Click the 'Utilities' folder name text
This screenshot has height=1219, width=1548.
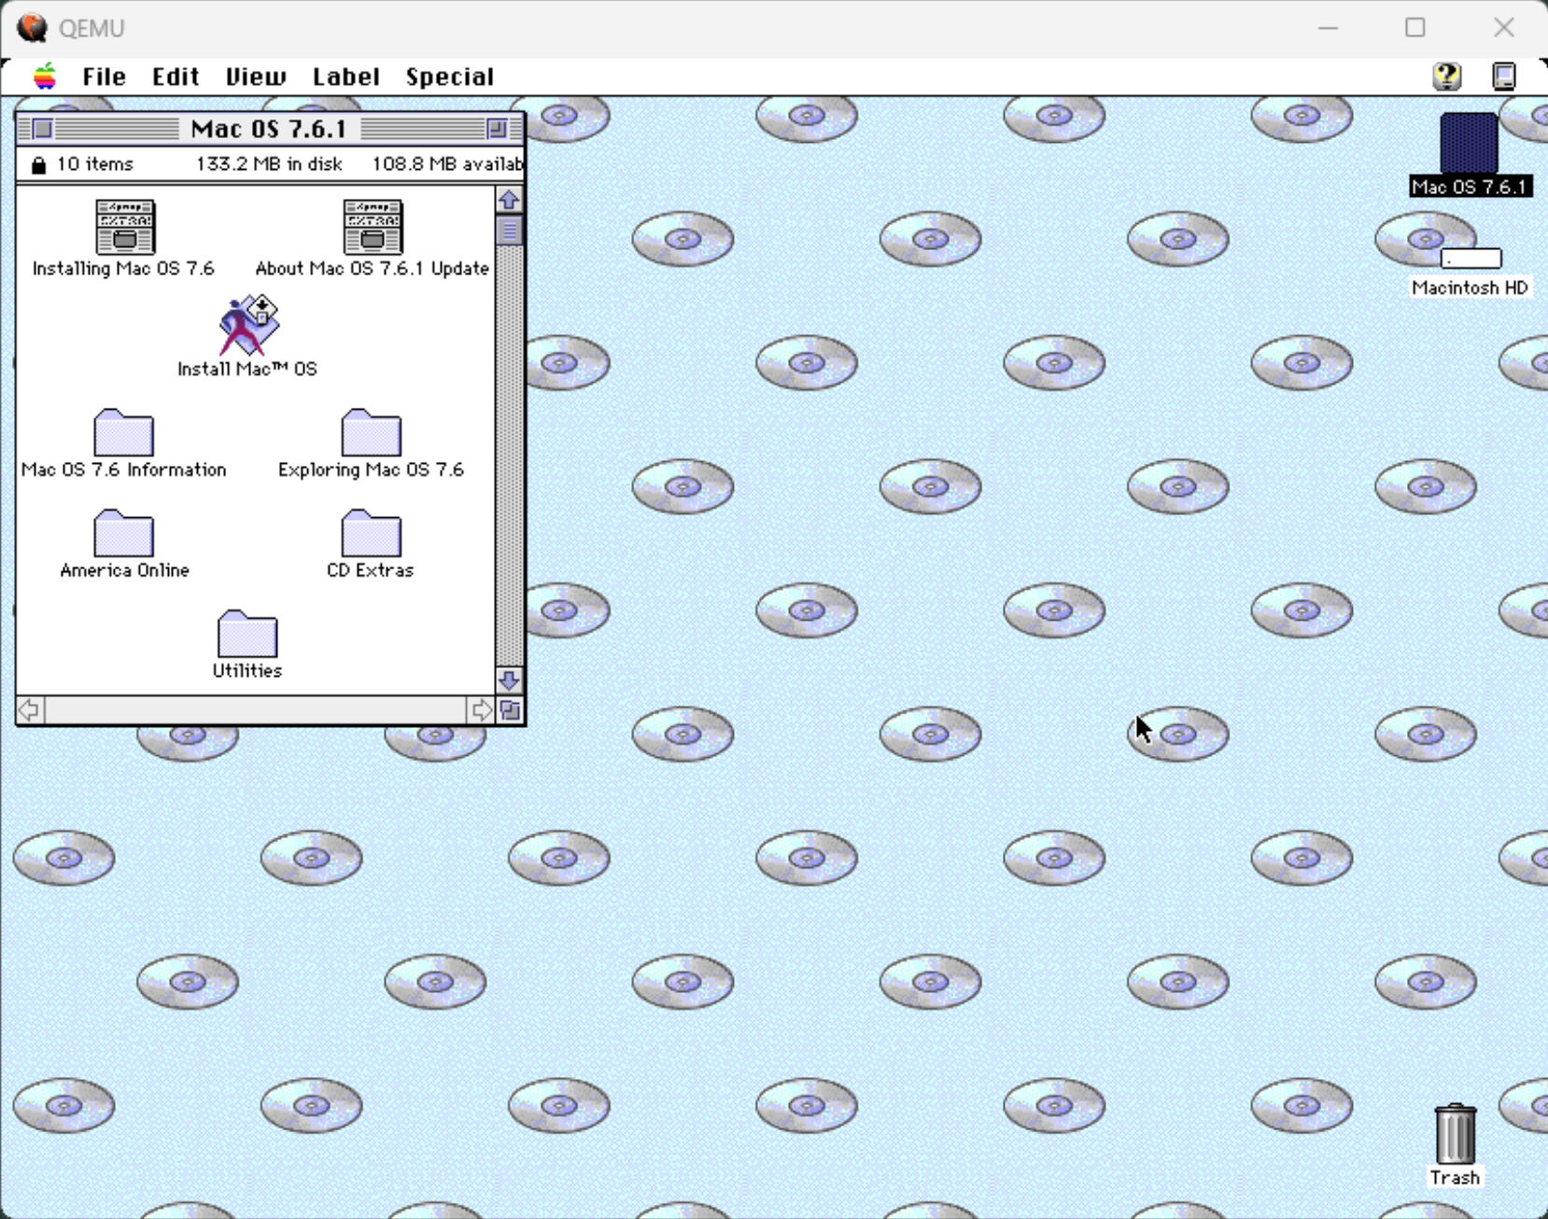pos(247,670)
